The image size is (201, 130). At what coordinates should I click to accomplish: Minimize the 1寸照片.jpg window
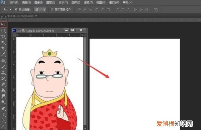click(x=66, y=30)
